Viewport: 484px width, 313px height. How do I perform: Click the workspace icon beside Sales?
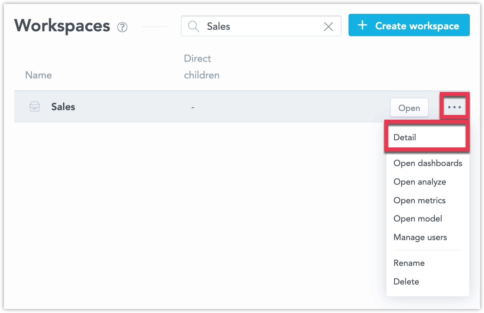point(35,107)
